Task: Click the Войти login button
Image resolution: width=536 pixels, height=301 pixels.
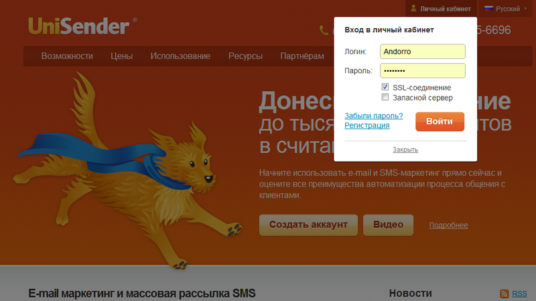Action: point(440,121)
